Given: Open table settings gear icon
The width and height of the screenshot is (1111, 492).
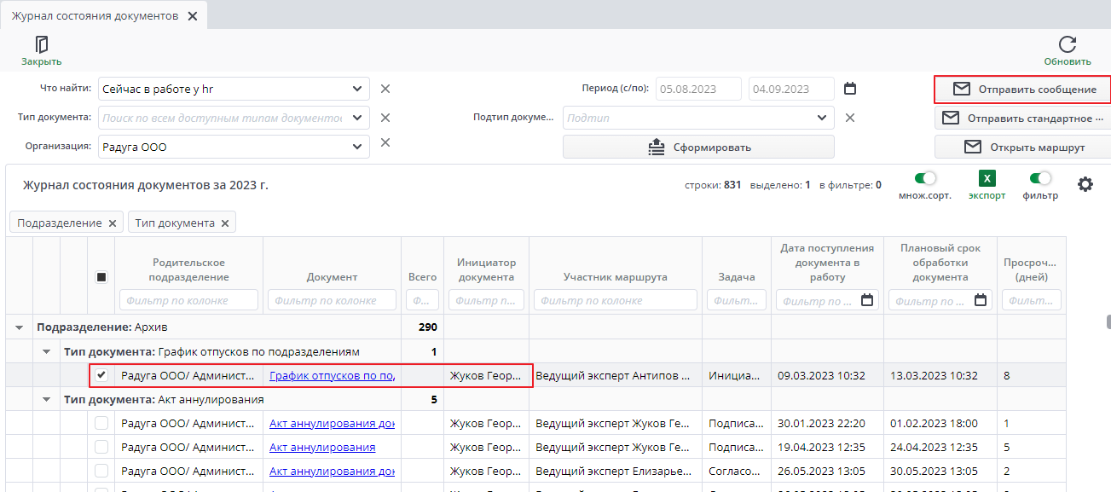Looking at the screenshot, I should pos(1085,184).
